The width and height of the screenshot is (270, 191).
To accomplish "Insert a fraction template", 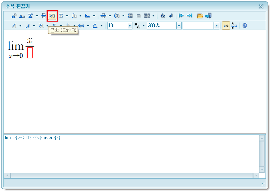I will tap(44, 16).
